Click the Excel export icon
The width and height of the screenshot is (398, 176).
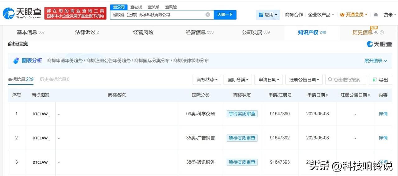pyautogui.click(x=375, y=80)
